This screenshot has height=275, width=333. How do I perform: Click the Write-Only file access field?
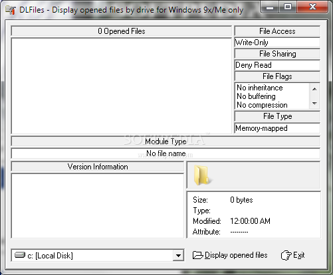coord(277,43)
